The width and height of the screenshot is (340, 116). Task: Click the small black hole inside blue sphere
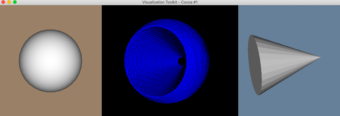coord(182,61)
